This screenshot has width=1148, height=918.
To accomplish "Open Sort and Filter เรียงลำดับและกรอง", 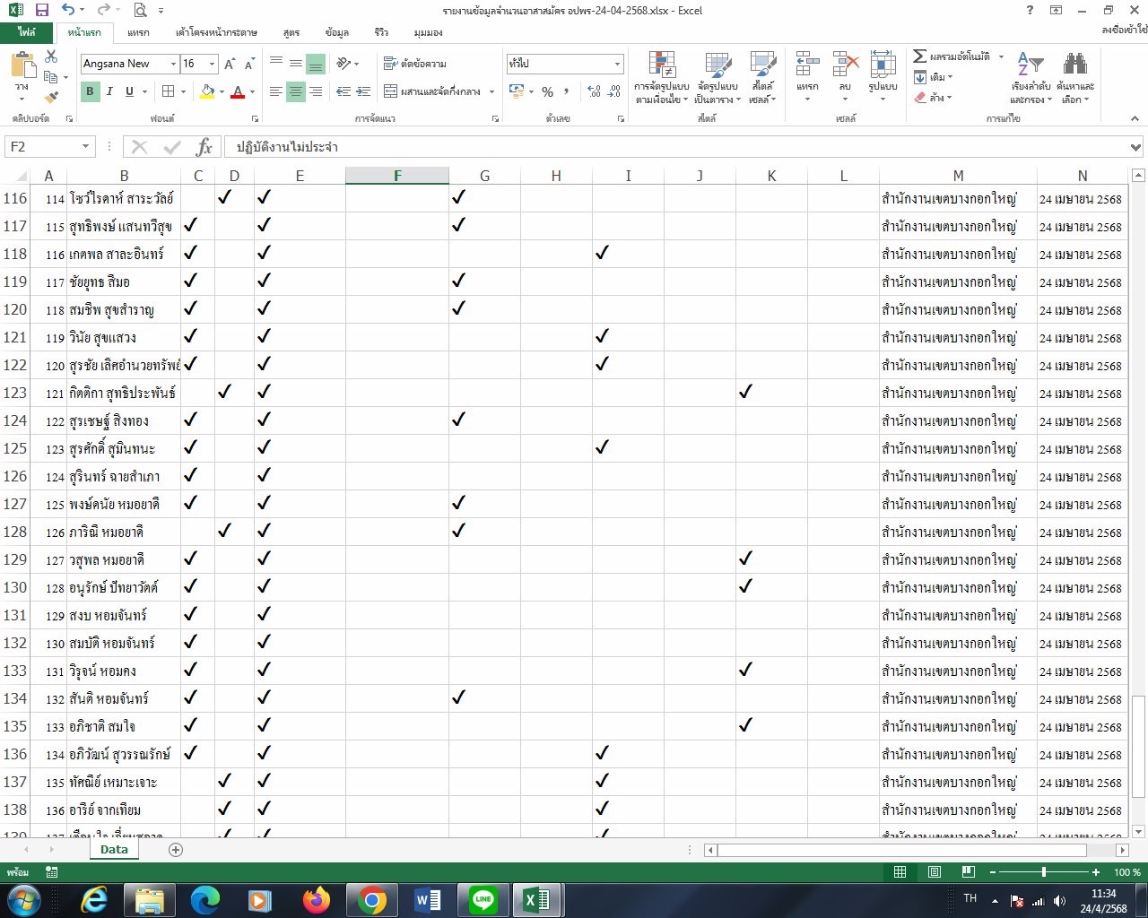I will (x=1031, y=78).
